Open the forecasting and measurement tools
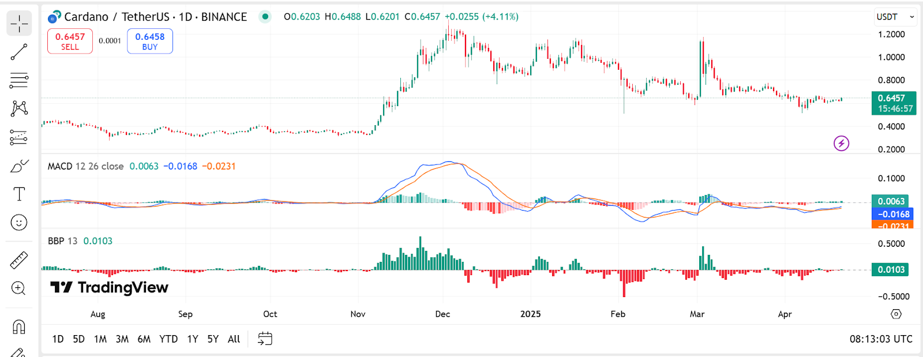Viewport: 923px width, 357px height. click(19, 137)
